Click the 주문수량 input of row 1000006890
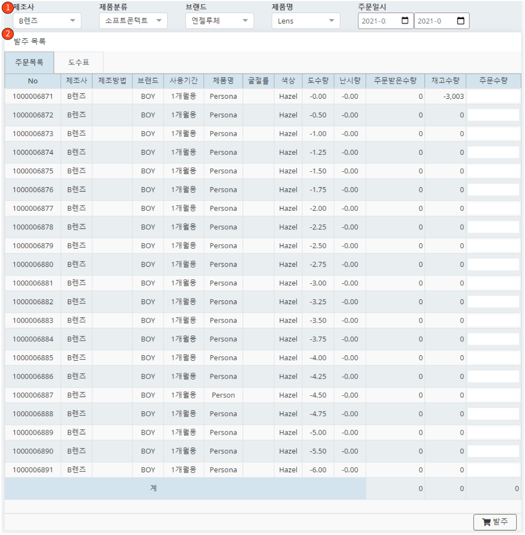This screenshot has height=535, width=525. (x=494, y=451)
